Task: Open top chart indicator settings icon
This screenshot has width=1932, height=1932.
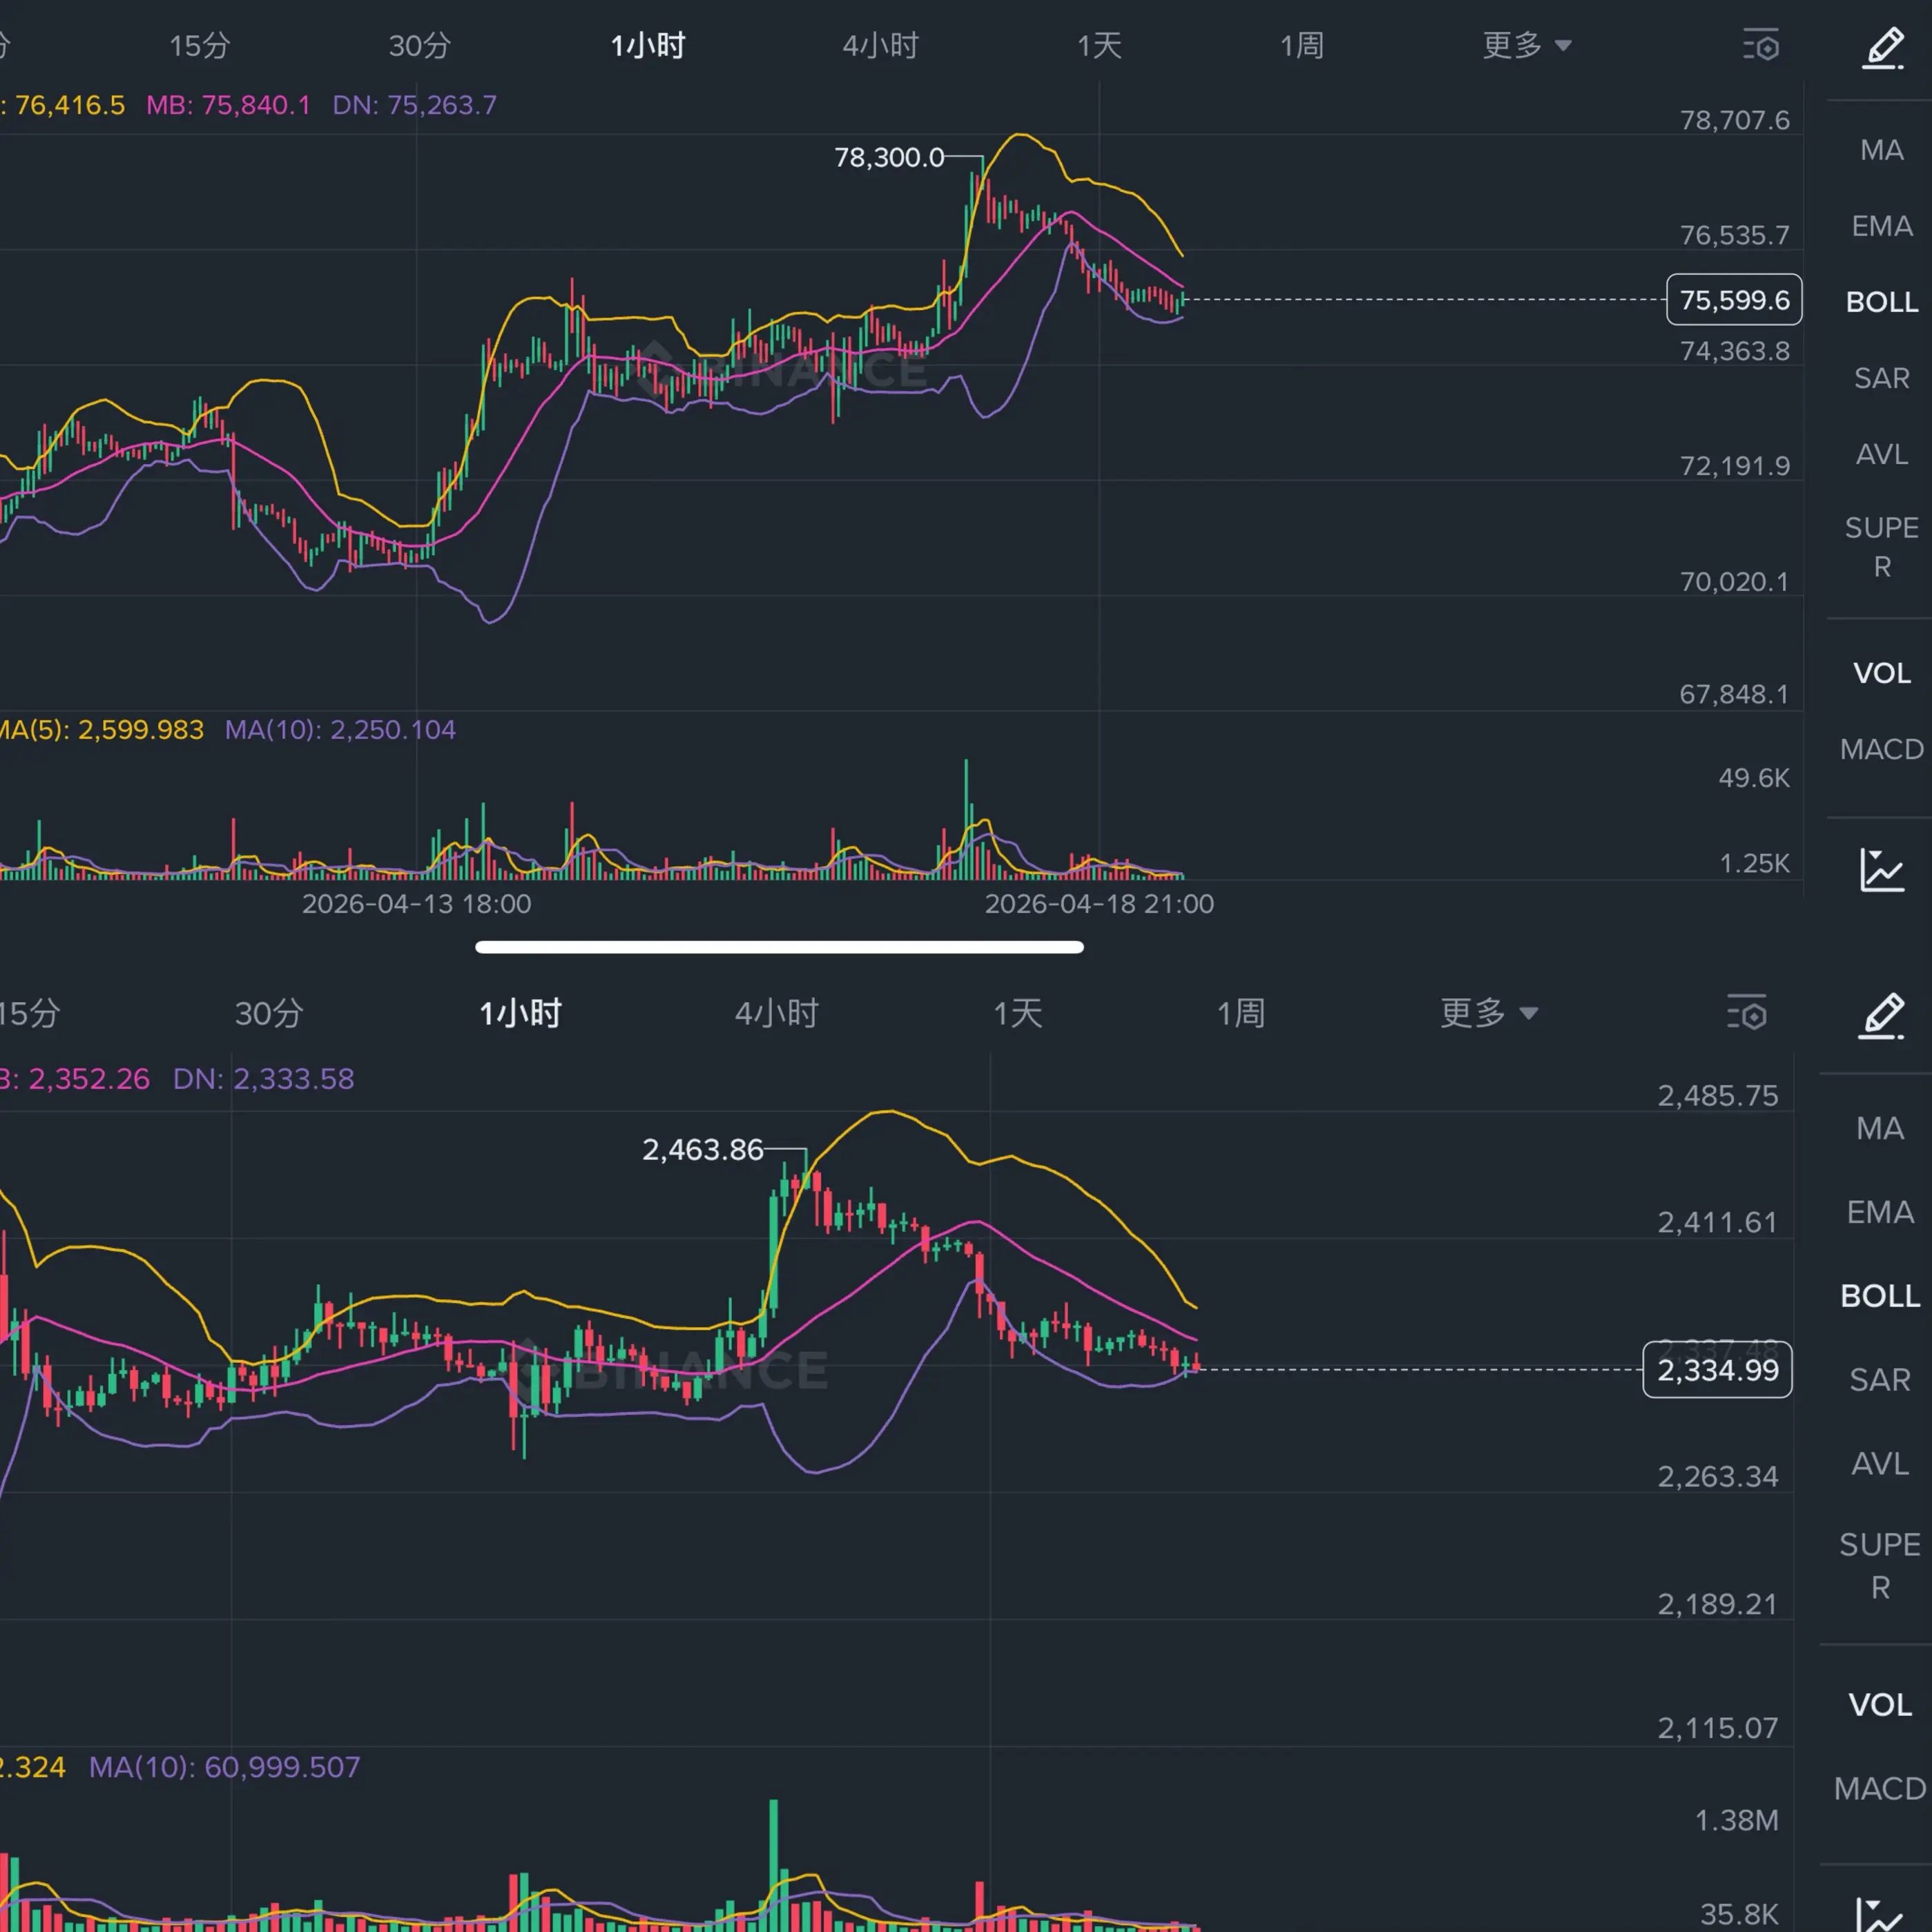Action: tap(1761, 46)
